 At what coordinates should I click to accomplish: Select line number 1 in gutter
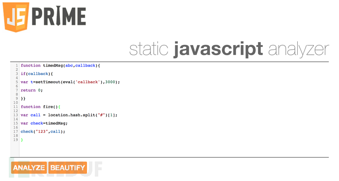(x=16, y=66)
